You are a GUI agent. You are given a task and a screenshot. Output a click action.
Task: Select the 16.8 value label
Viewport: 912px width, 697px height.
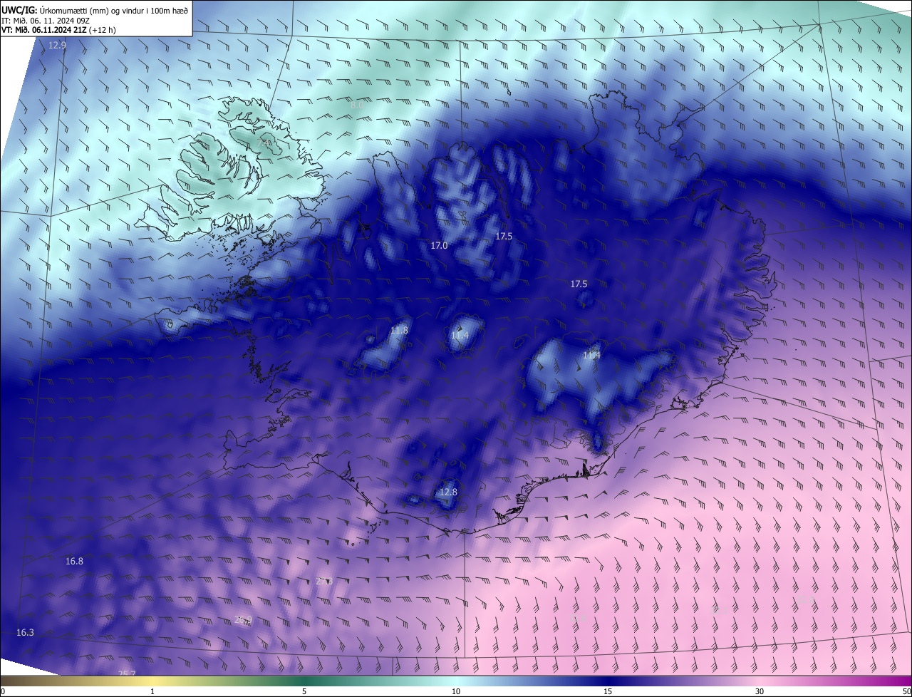74,561
